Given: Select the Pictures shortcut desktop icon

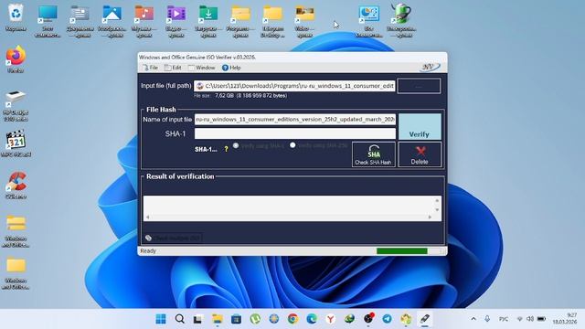Looking at the screenshot, I should click(112, 21).
